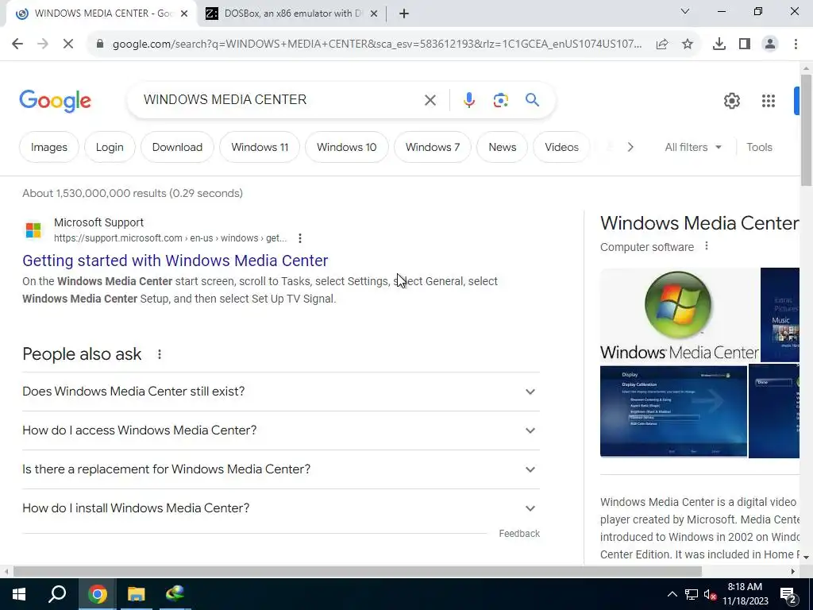
Task: Click the Google search input field
Action: click(280, 99)
